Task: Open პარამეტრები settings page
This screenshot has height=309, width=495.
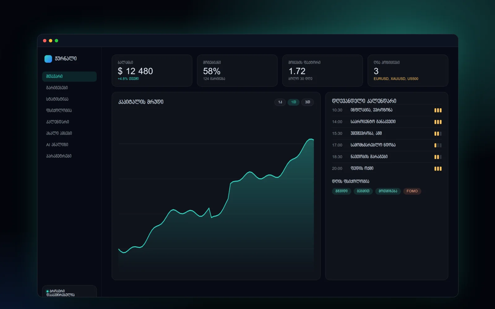Action: coord(69,156)
